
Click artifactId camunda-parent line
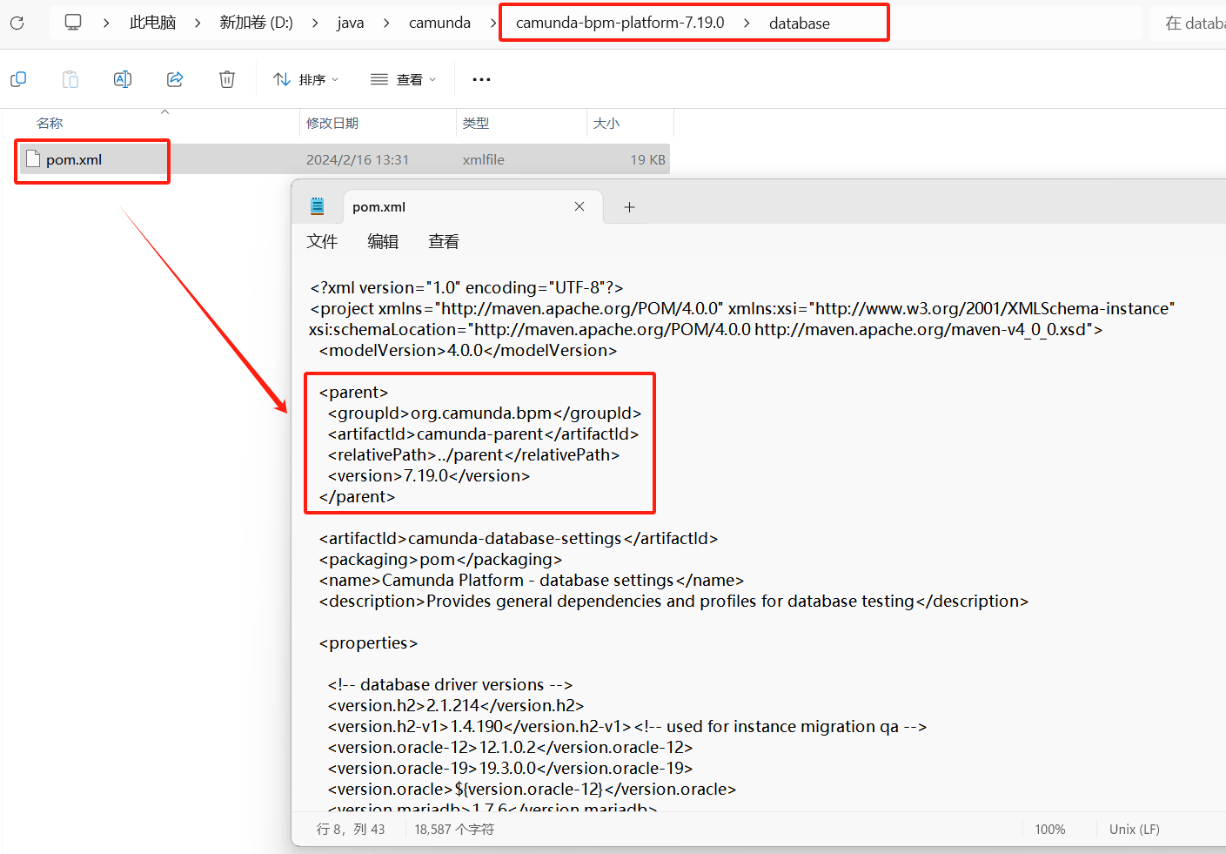click(x=483, y=434)
